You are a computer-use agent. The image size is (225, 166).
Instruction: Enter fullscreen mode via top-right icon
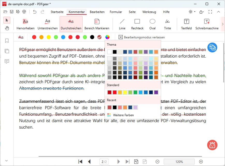tap(210, 12)
